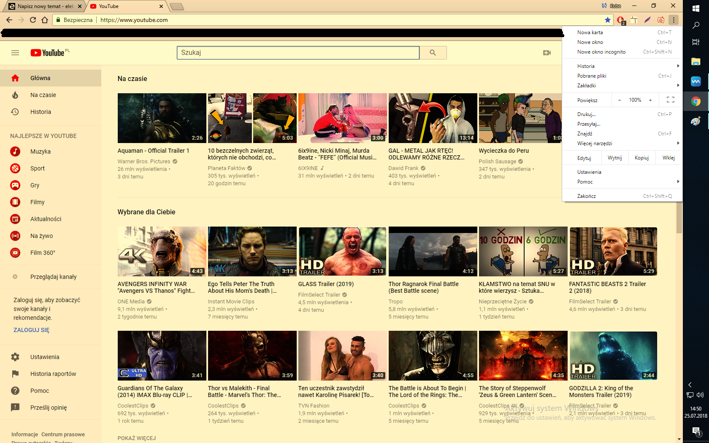Reload the page with browser refresh

pos(33,20)
